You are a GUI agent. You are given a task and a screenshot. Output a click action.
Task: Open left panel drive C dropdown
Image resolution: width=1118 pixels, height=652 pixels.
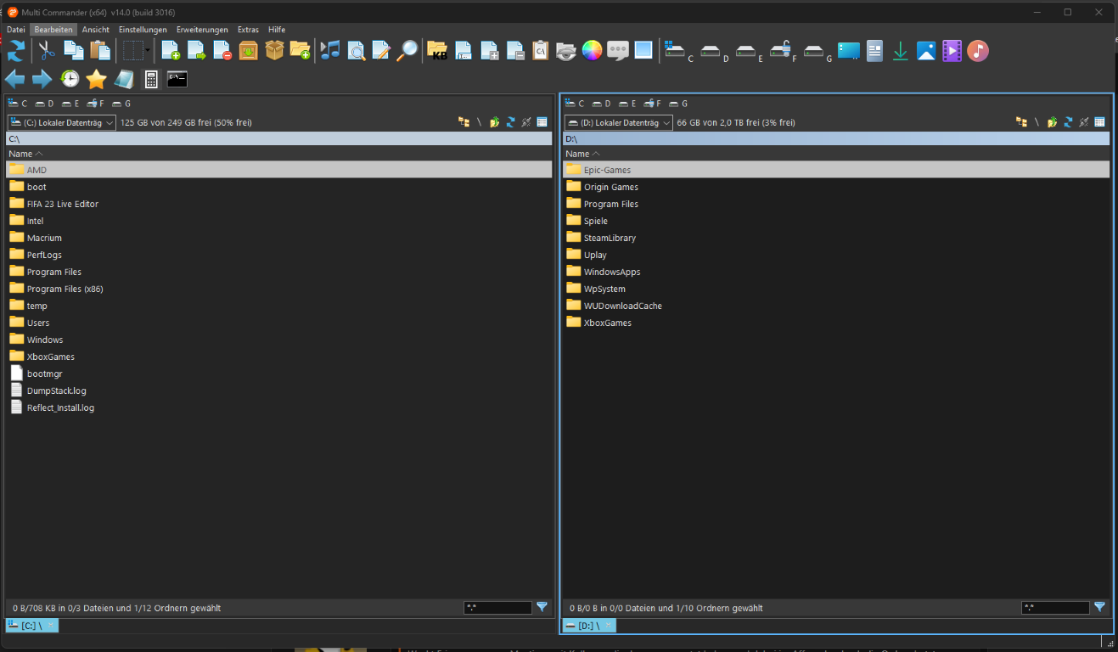(x=62, y=122)
